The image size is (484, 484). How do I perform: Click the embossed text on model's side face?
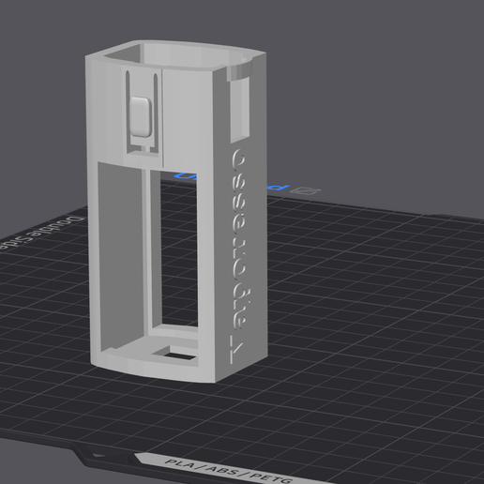tap(239, 255)
